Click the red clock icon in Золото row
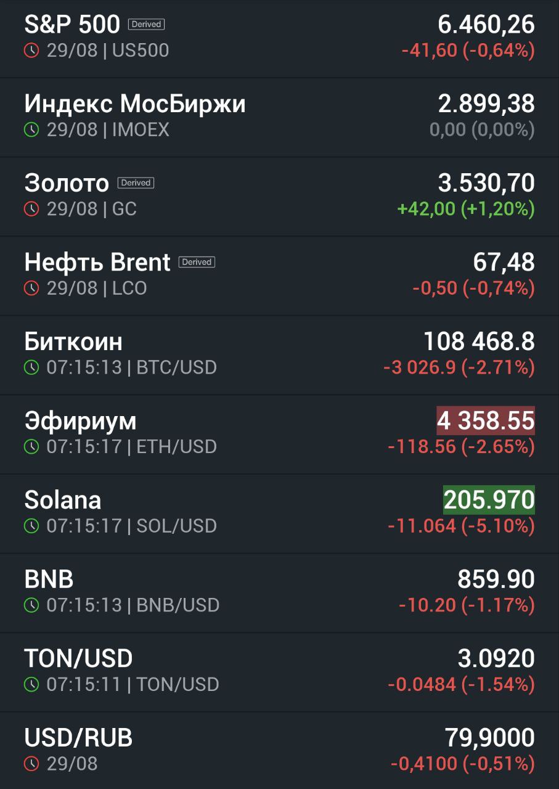 31,209
